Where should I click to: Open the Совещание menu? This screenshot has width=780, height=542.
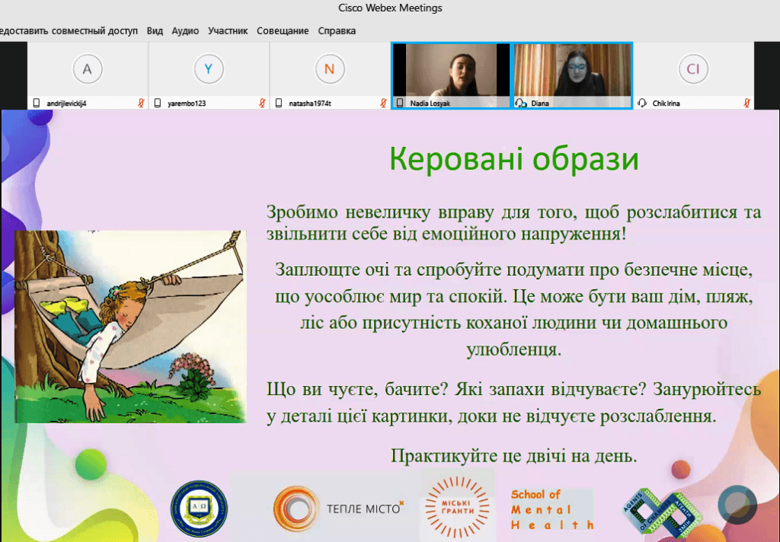tap(283, 30)
